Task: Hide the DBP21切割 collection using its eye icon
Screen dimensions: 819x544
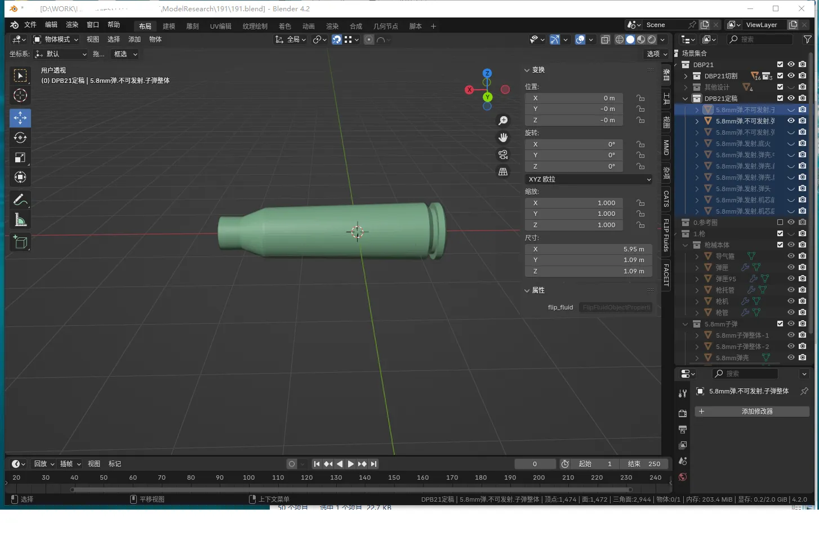Action: pos(791,76)
